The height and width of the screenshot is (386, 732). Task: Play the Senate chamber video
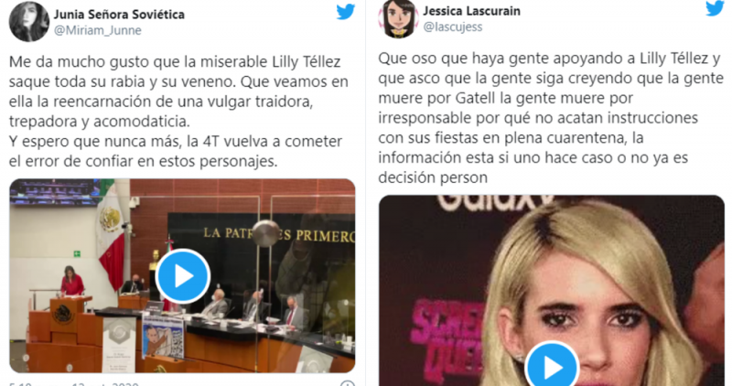(182, 276)
